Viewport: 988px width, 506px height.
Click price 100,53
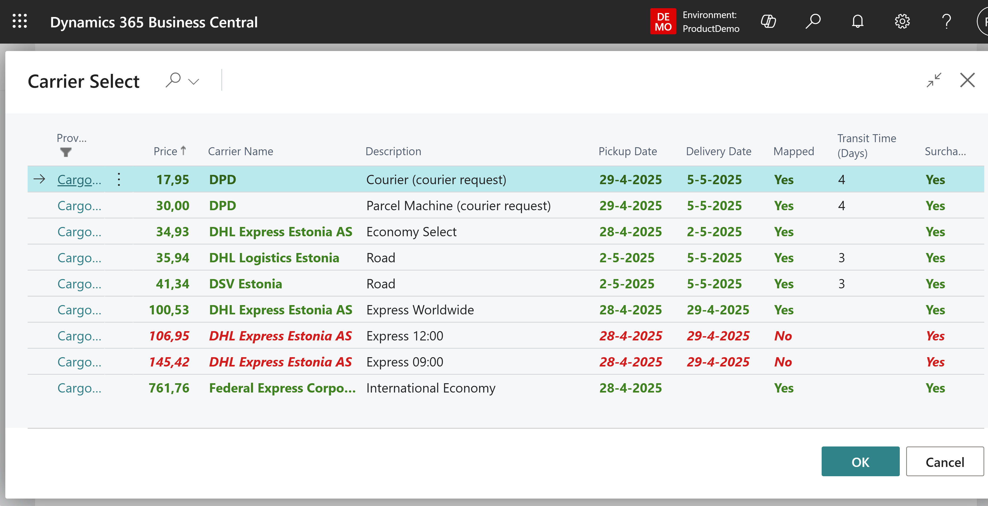(x=169, y=310)
